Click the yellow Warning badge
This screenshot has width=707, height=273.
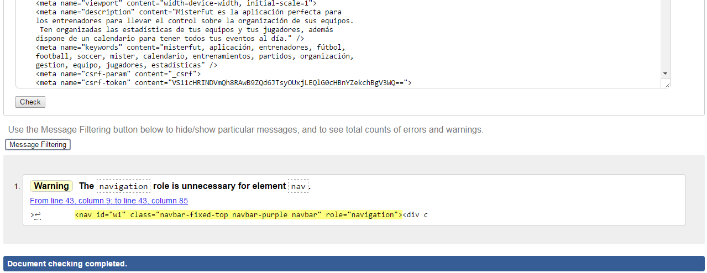51,186
